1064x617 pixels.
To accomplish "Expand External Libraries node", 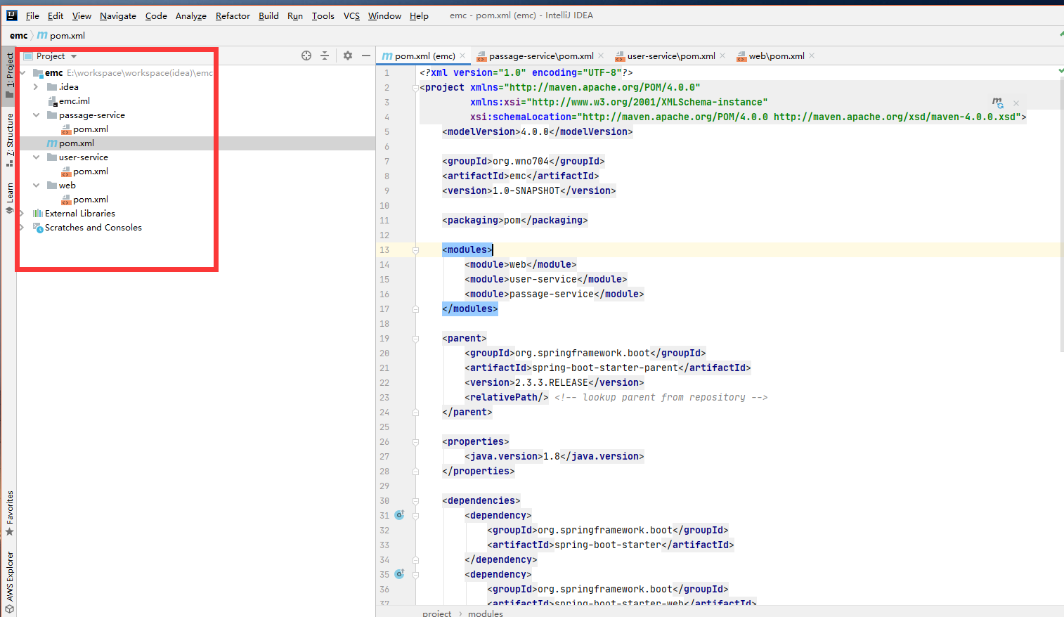I will [22, 214].
